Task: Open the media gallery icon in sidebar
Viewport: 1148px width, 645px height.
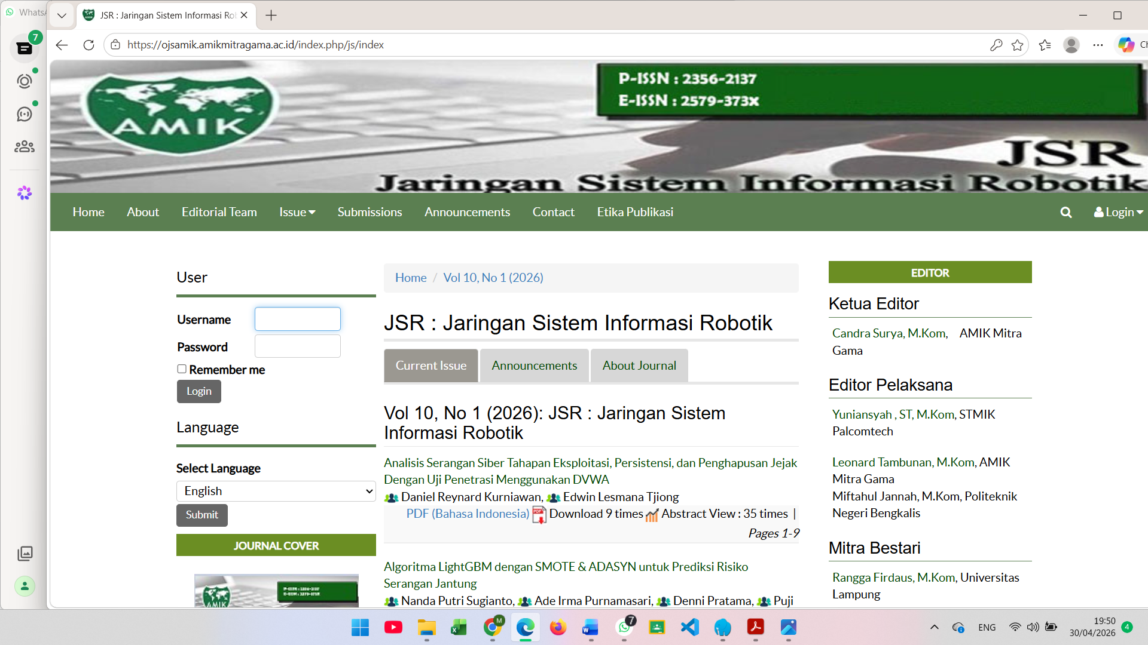Action: click(25, 553)
